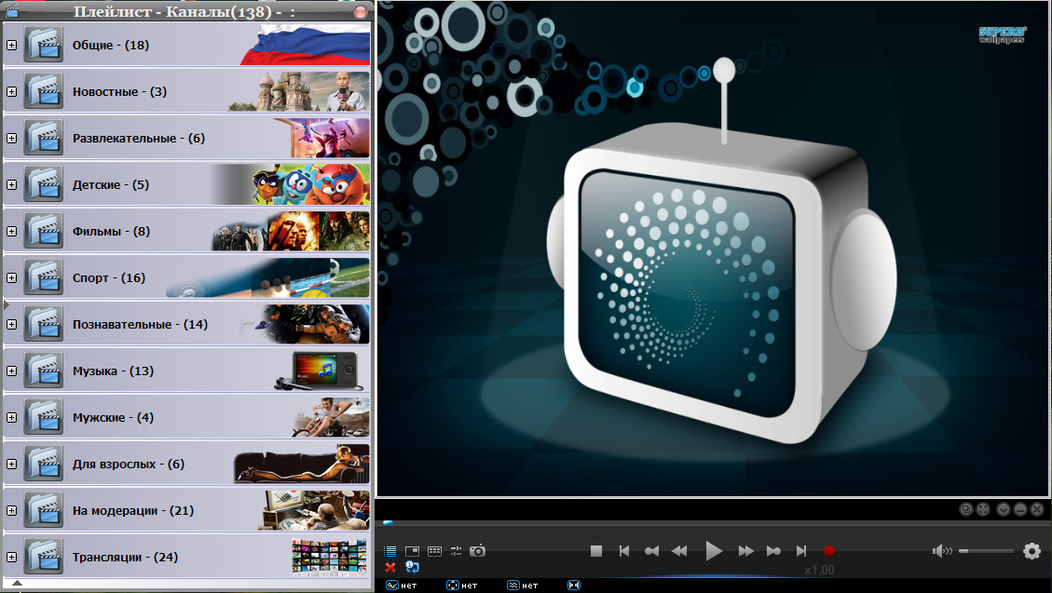Click the up arrow at the bottom of the playlist
1052x593 pixels.
tap(18, 584)
